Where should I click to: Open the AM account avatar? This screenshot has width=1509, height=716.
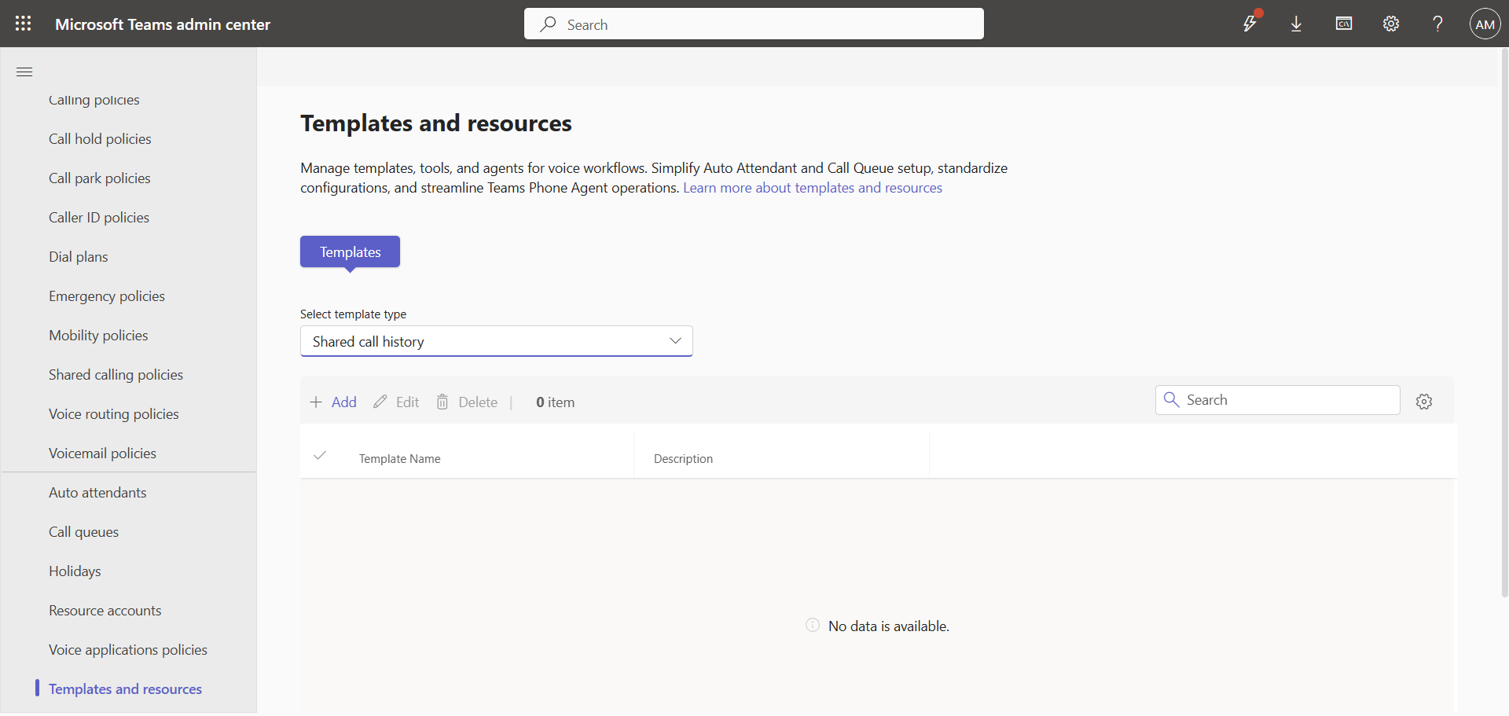point(1485,24)
